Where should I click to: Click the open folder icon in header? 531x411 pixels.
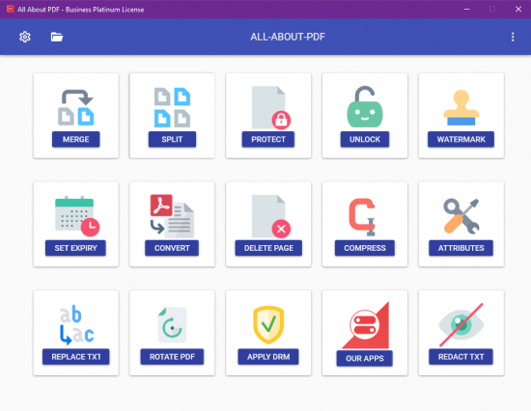pyautogui.click(x=57, y=37)
